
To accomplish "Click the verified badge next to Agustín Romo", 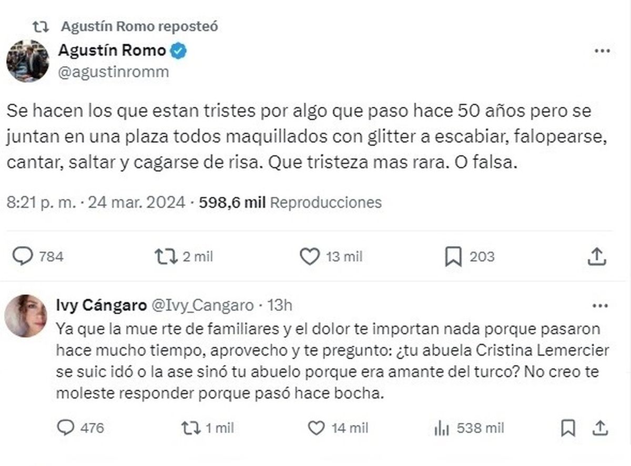I will (x=180, y=51).
